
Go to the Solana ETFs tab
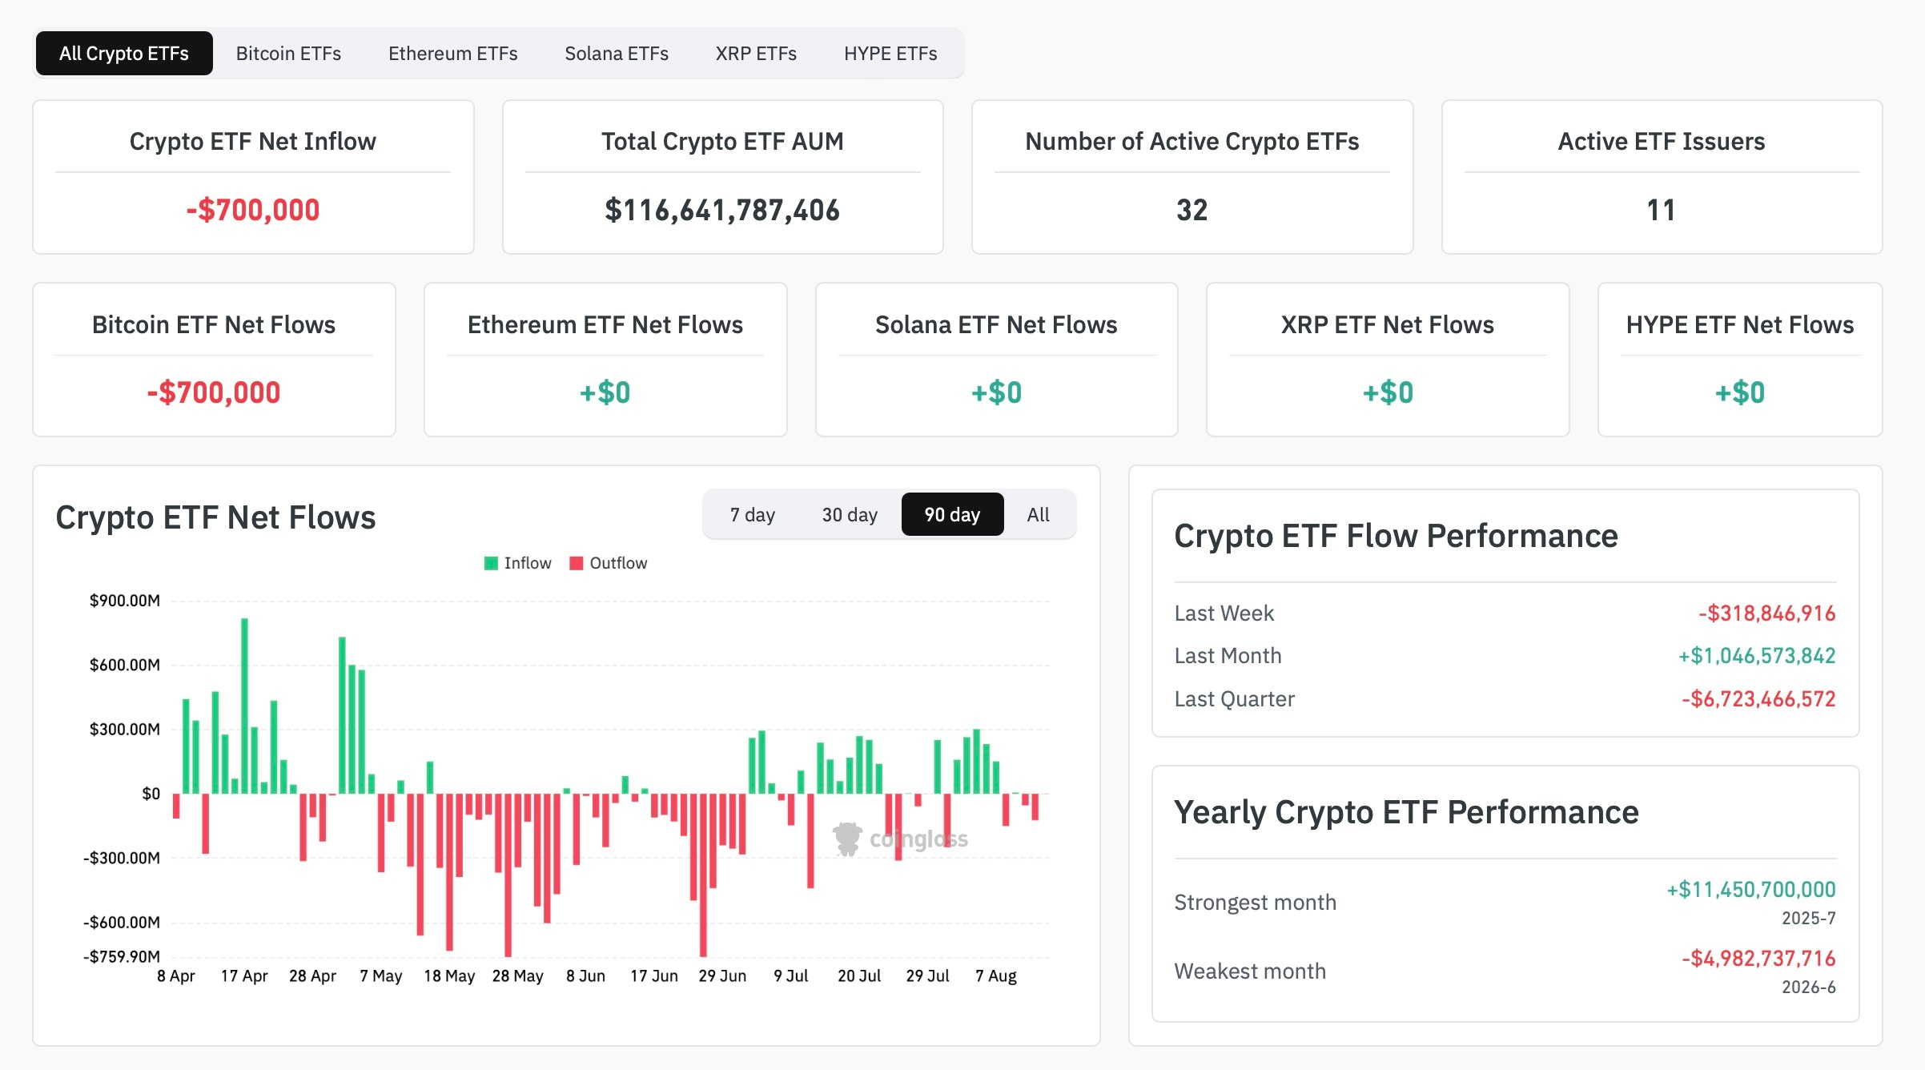pyautogui.click(x=617, y=54)
